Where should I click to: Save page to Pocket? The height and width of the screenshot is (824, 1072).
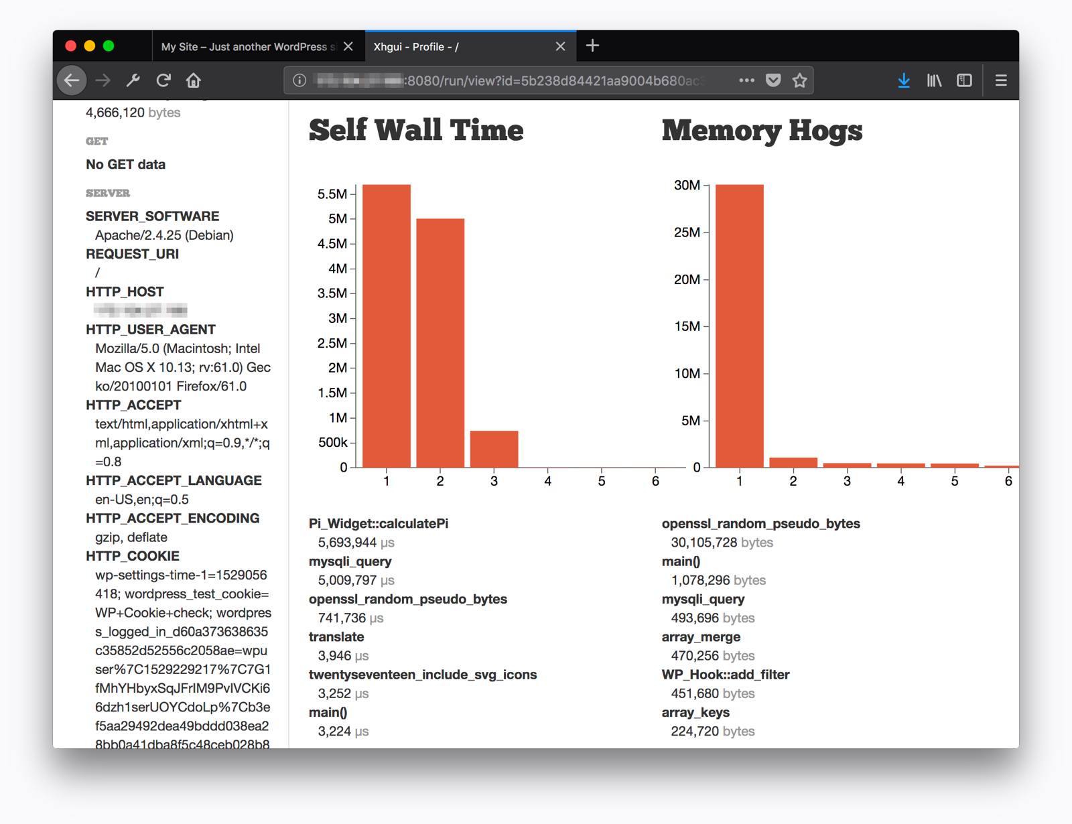(x=773, y=80)
